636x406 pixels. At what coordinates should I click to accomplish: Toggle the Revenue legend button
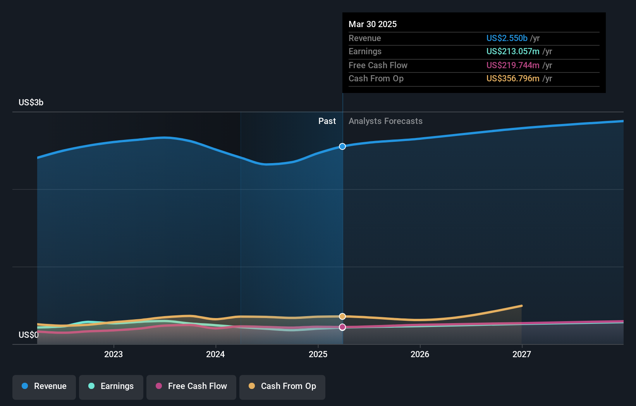point(44,387)
